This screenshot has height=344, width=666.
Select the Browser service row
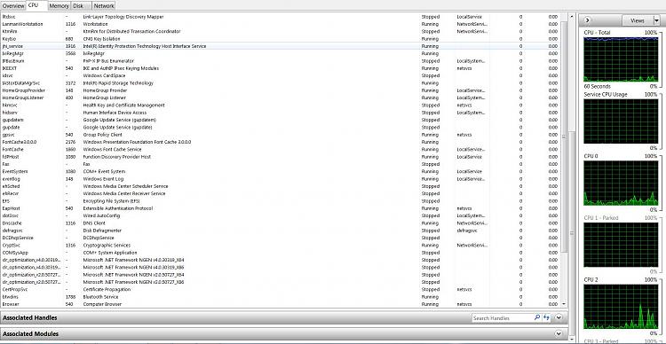281,304
